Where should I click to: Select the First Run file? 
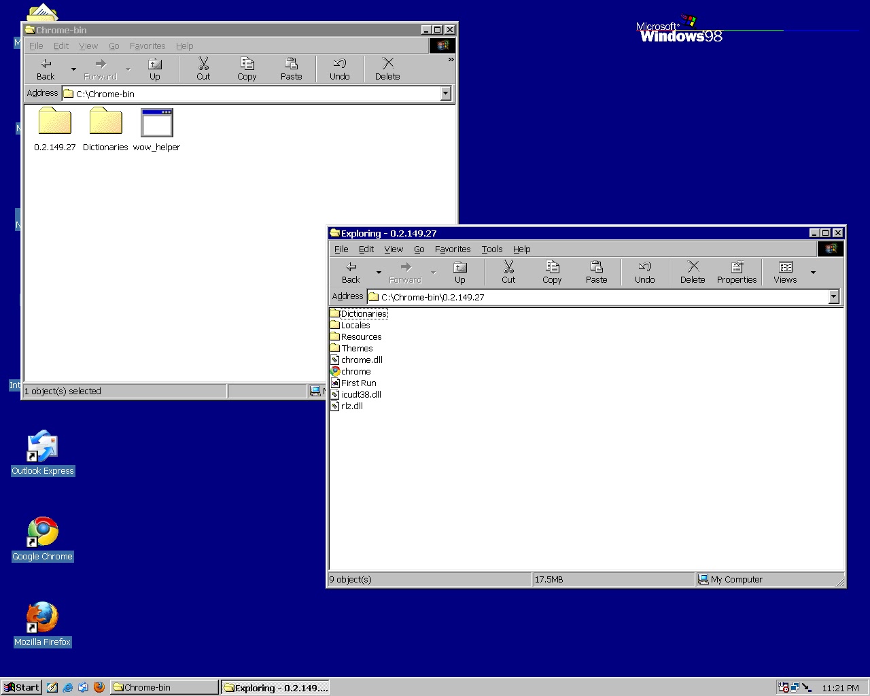pos(353,383)
